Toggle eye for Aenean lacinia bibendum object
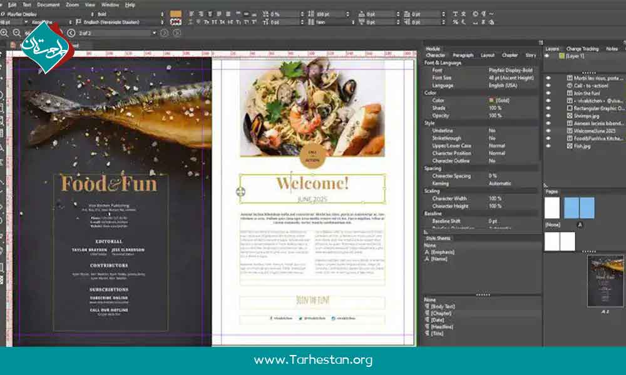Screen dimensions: 626x375 point(548,124)
